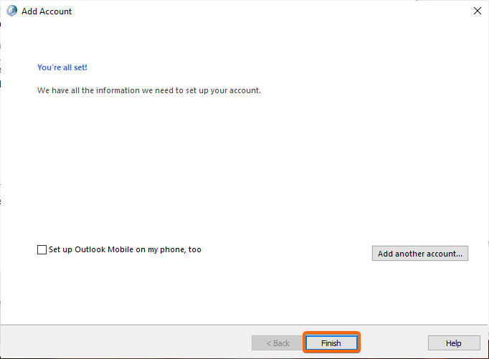489x359 pixels.
Task: Click the greyed-out "< Back" navigation button
Action: [277, 343]
